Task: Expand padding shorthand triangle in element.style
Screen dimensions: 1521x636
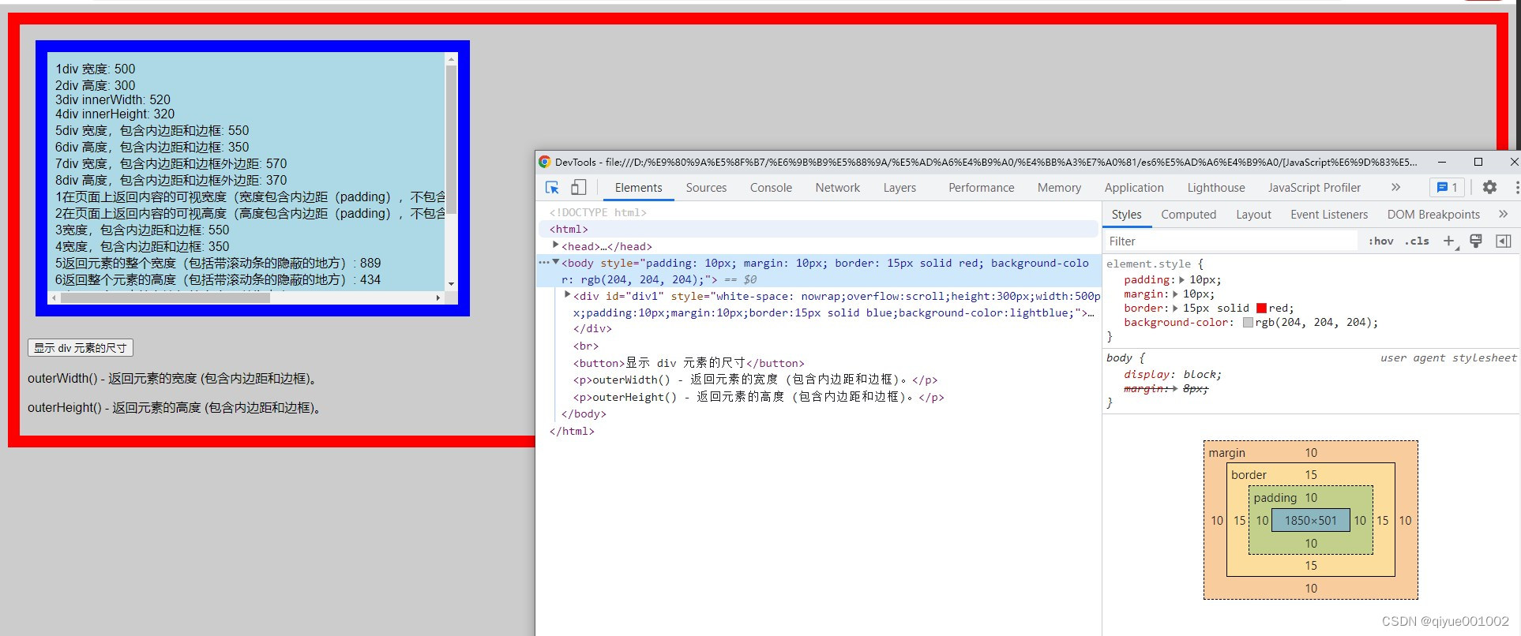Action: tap(1181, 280)
